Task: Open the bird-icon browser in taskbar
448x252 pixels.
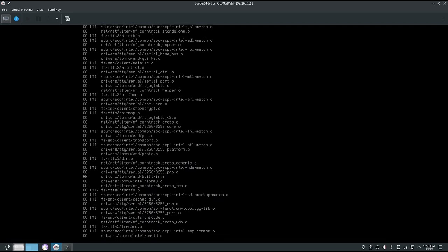Action: pyautogui.click(x=45, y=247)
